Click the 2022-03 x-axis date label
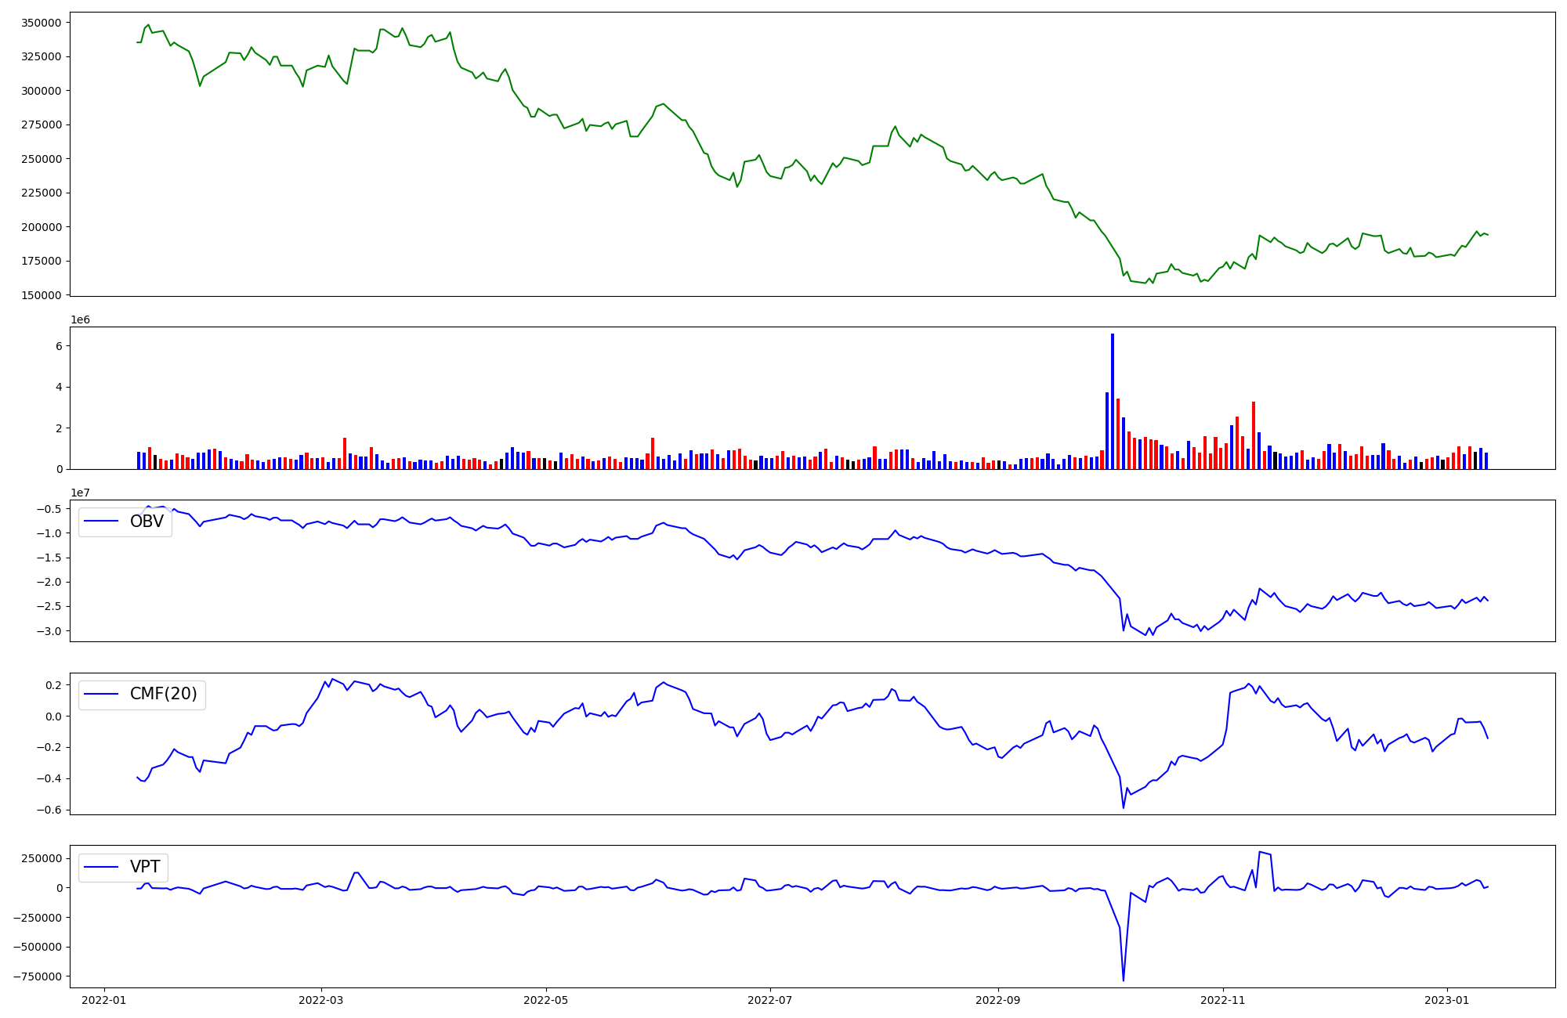The image size is (1567, 1018). 320,1000
